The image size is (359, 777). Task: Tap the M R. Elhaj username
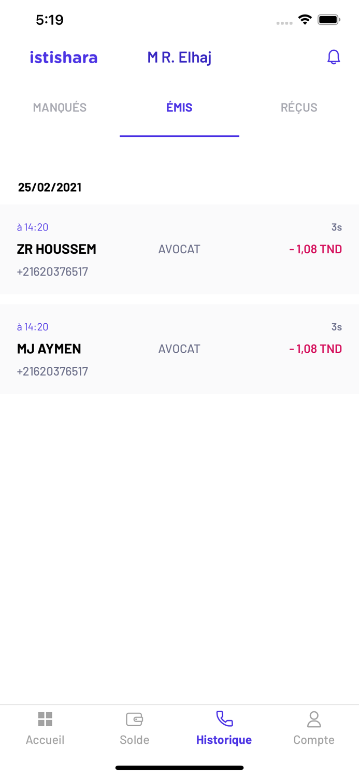point(179,57)
